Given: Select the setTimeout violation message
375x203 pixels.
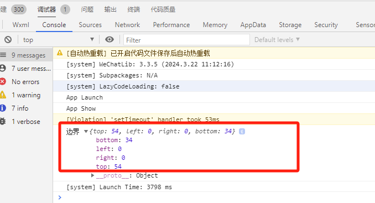Looking at the screenshot, I should [x=143, y=119].
